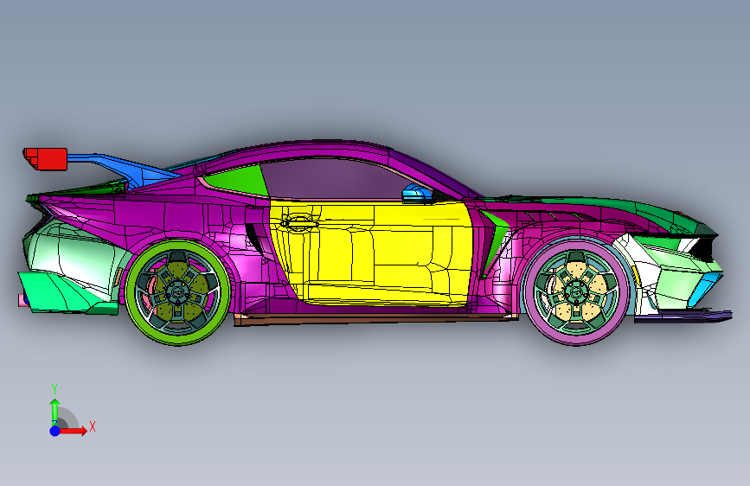Select the brown side skirt under door
The width and height of the screenshot is (750, 486).
375,320
